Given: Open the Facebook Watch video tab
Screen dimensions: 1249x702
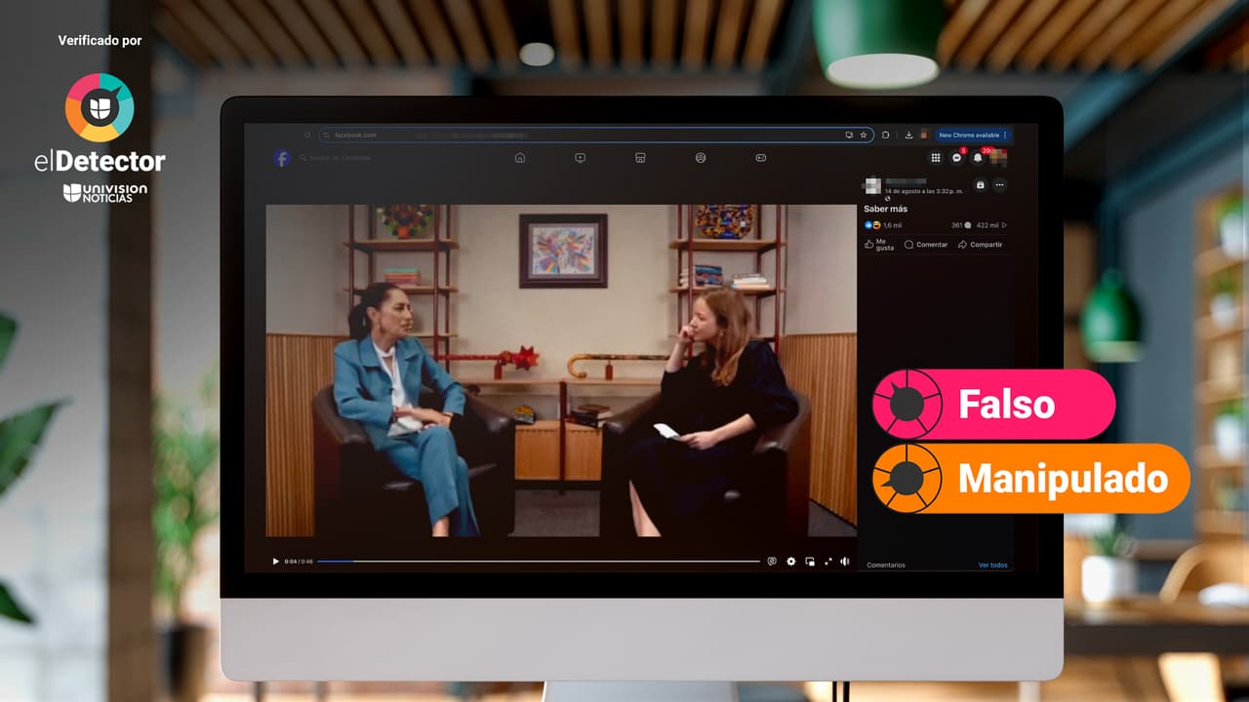Looking at the screenshot, I should (580, 158).
